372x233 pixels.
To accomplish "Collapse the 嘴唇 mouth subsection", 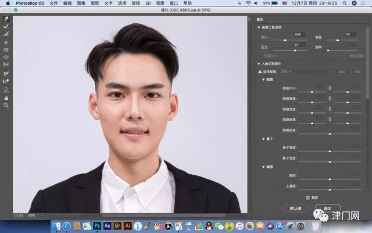I will [263, 167].
